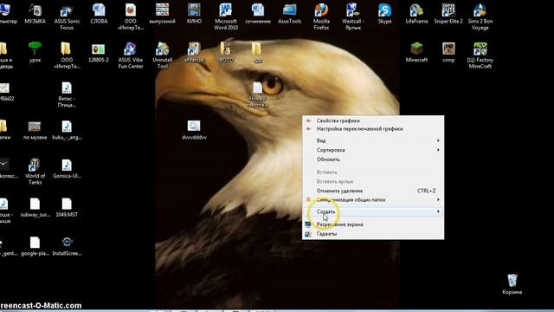554x312 pixels.
Task: Select the по музеке desktop icon
Action: (x=35, y=130)
